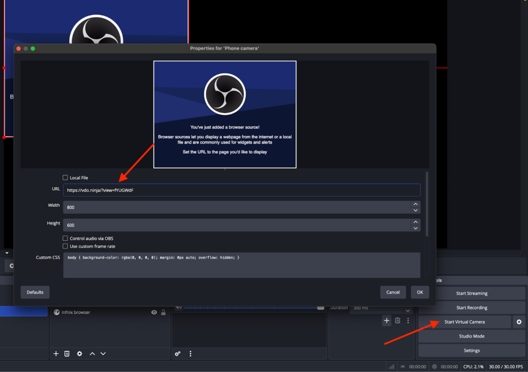Click the remove source trash icon
Screen dimensions: 528x372
pos(67,353)
